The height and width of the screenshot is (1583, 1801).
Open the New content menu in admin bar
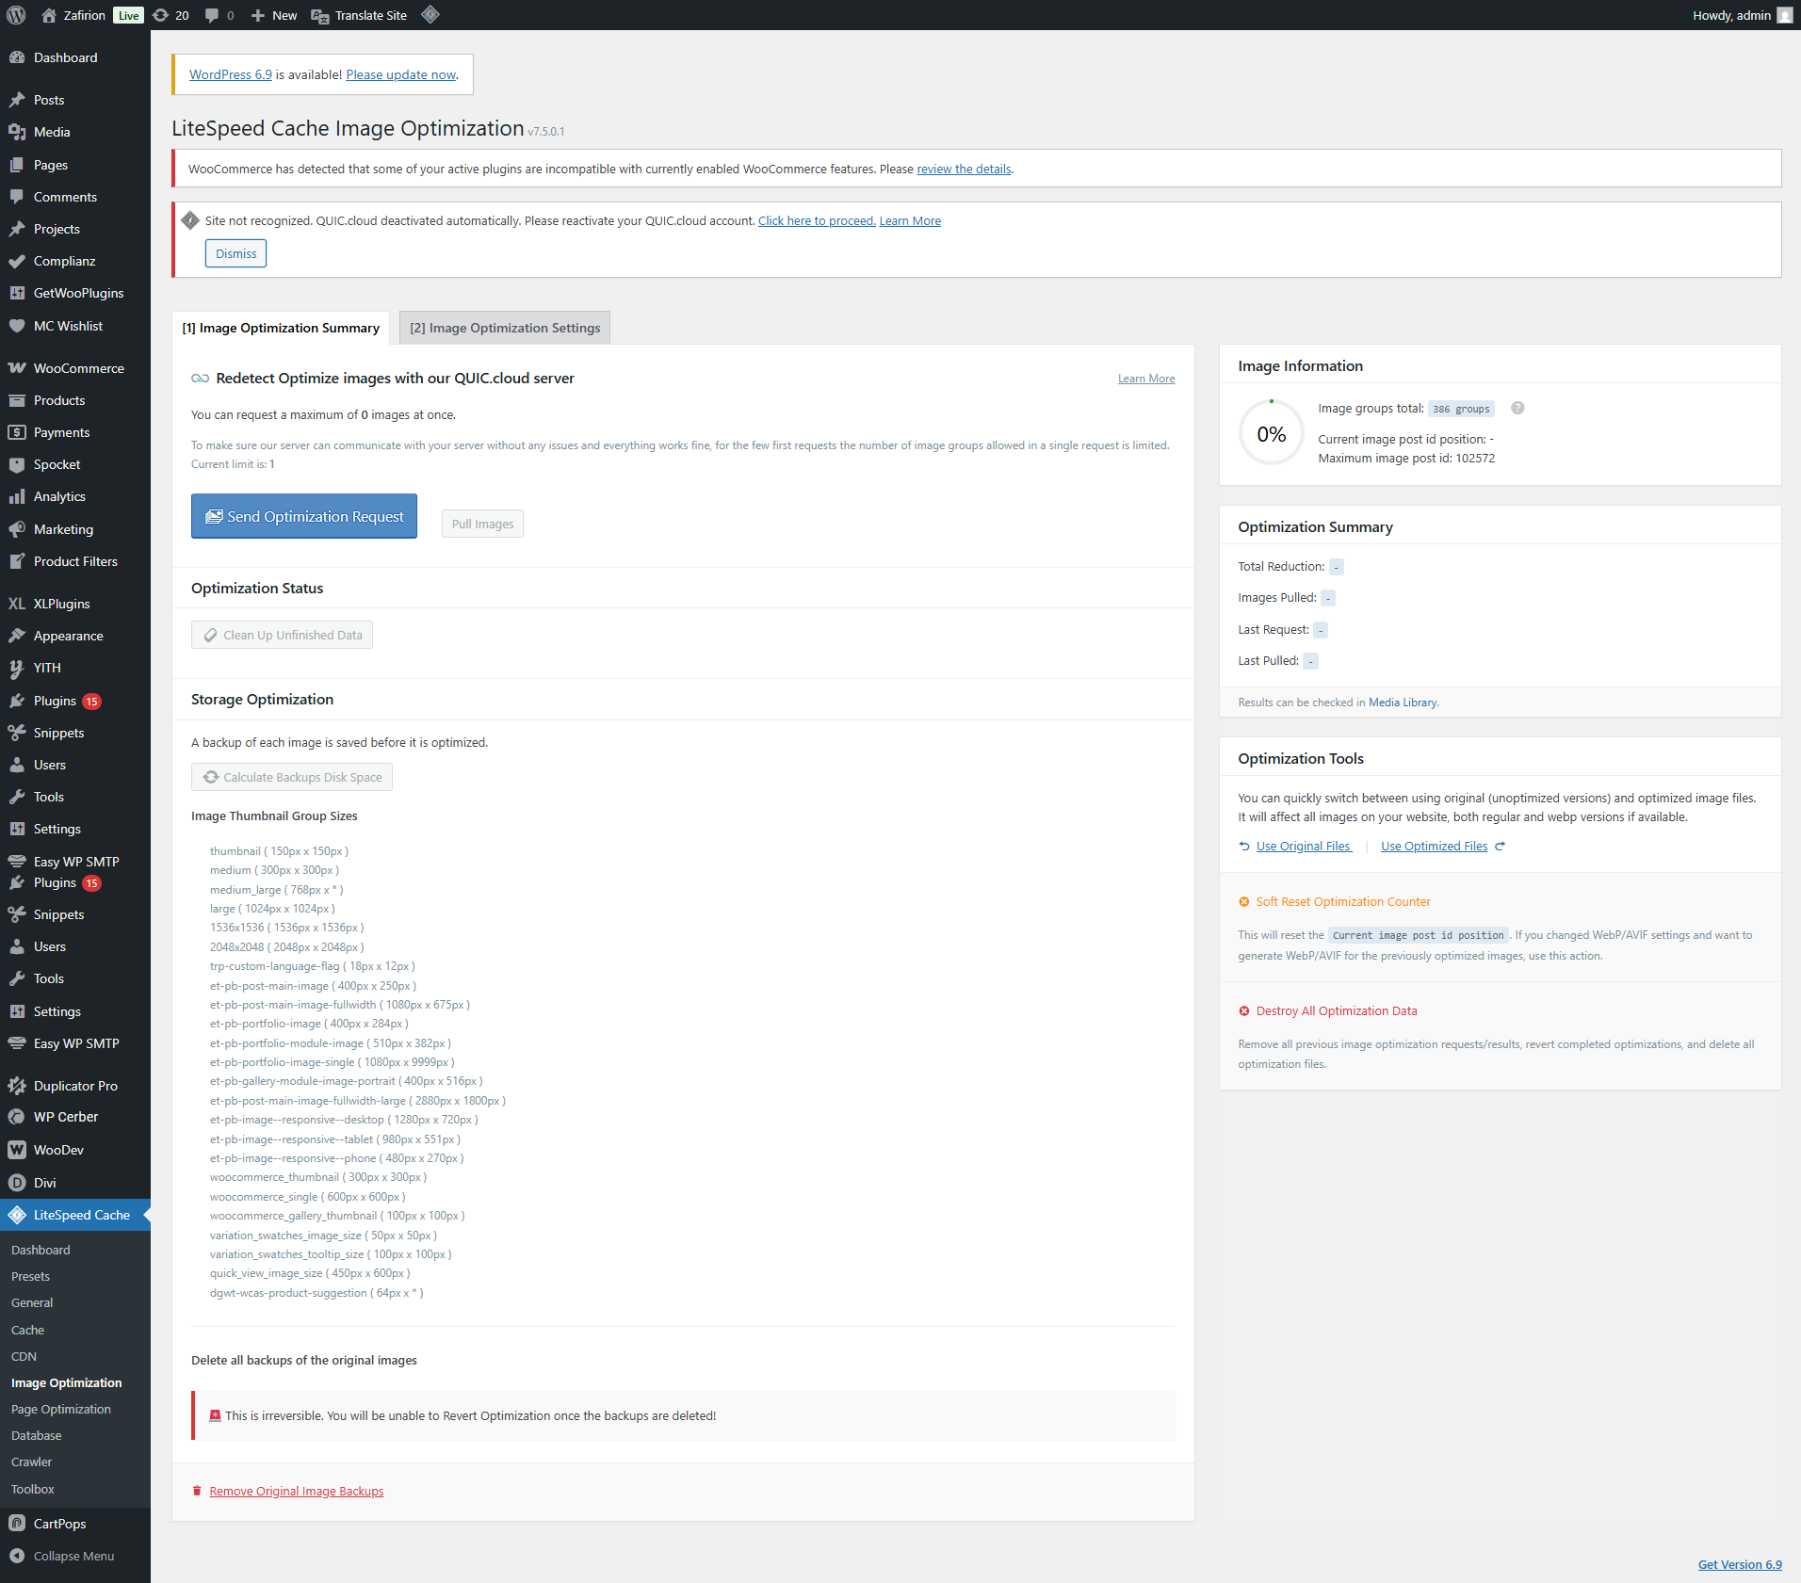point(274,15)
